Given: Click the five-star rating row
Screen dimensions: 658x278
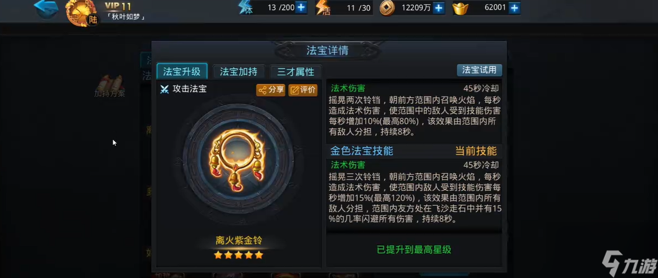Looking at the screenshot, I should click(x=238, y=255).
